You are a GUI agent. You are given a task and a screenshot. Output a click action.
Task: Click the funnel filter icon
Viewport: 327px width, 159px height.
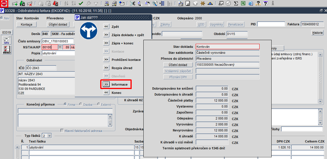tap(96, 3)
